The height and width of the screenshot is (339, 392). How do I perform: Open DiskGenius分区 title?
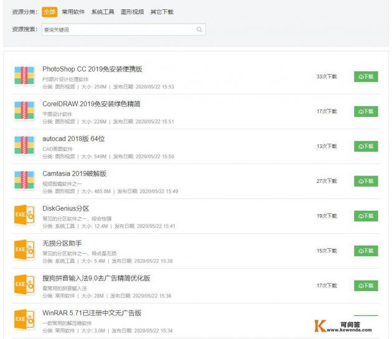click(x=65, y=208)
